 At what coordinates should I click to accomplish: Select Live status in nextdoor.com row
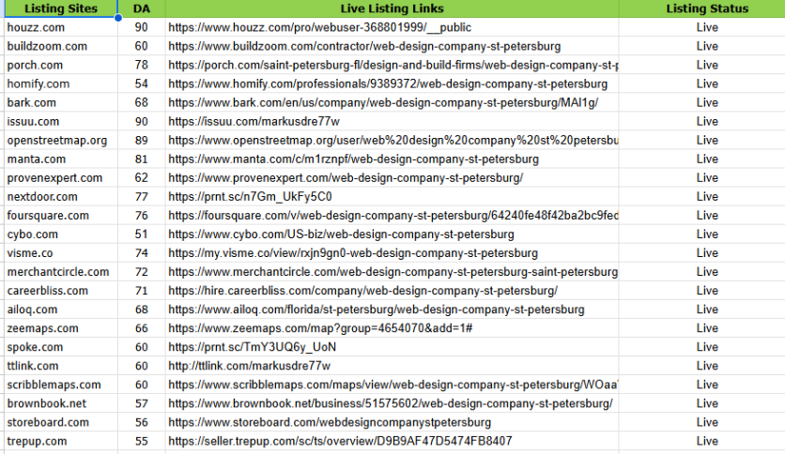[x=707, y=197]
